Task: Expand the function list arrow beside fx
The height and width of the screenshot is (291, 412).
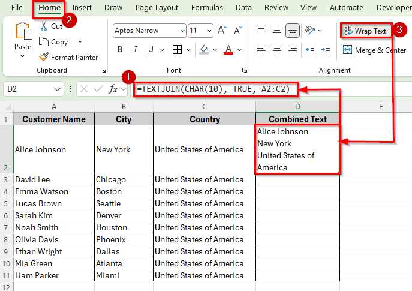Action: [x=123, y=89]
